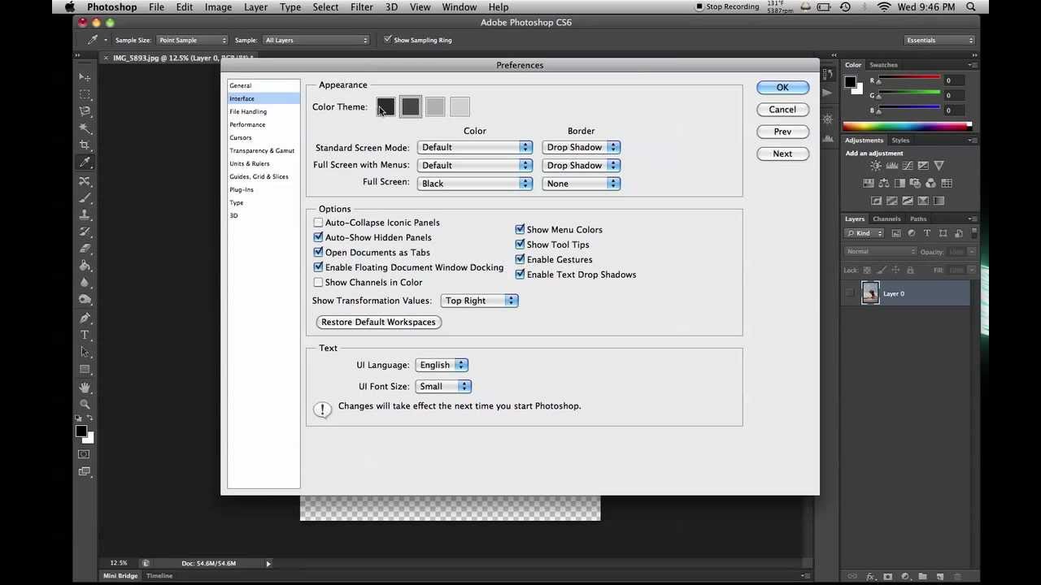Toggle Open Documents as Tabs
Screen dimensions: 1041x585
pos(318,252)
